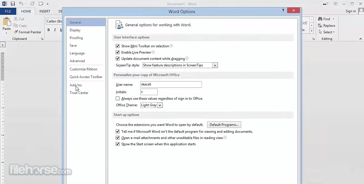364x184 pixels.
Task: Toggle Open e-mail attachments in reading view
Action: [x=118, y=138]
